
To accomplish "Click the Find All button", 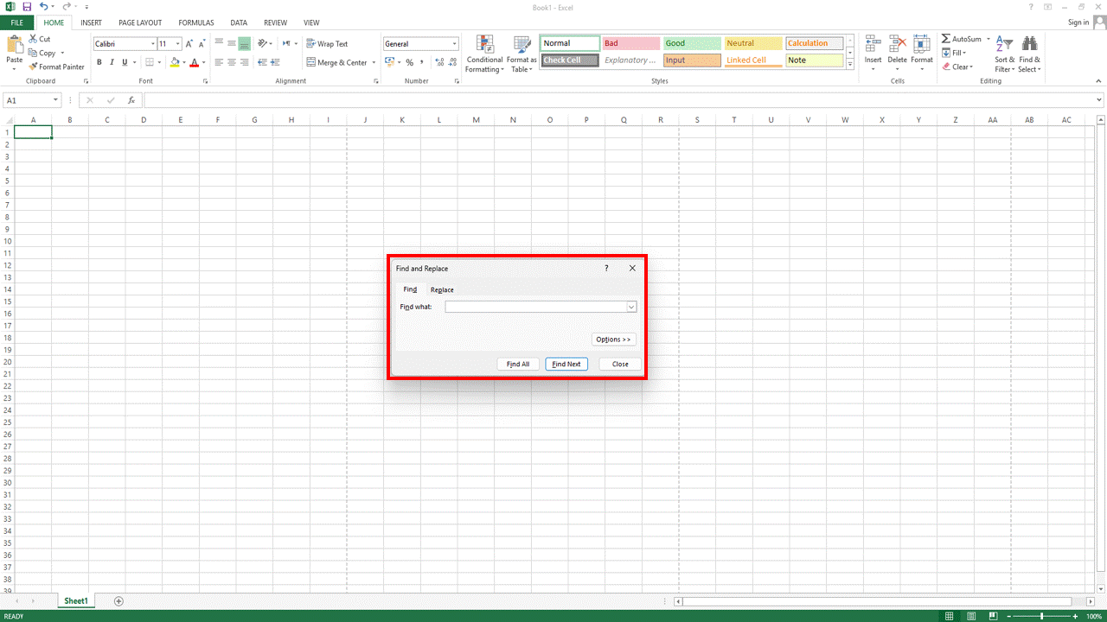I will (x=518, y=364).
